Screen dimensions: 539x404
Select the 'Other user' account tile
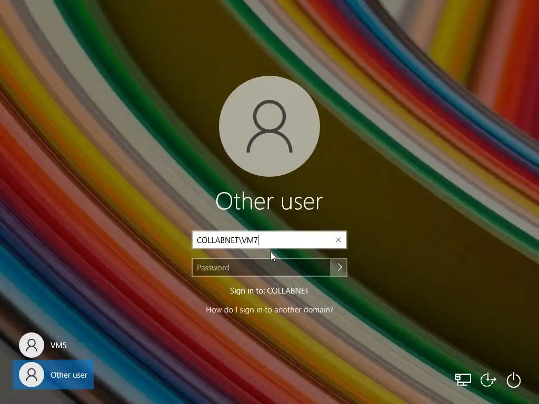(x=53, y=375)
